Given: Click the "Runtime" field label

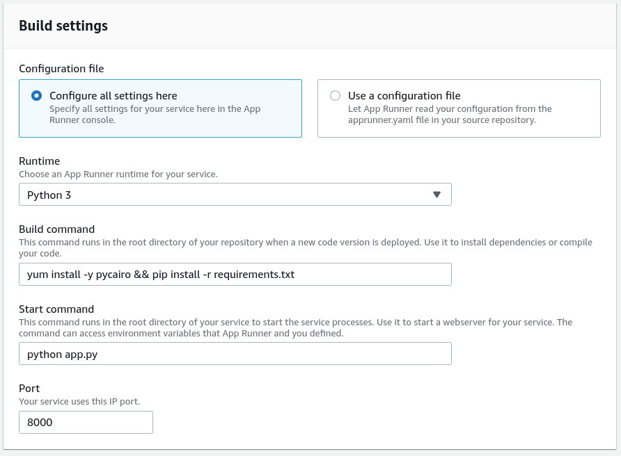Looking at the screenshot, I should 39,161.
